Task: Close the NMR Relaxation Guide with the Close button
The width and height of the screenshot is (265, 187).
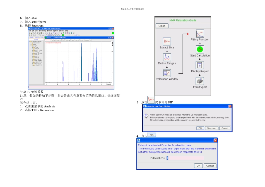Action: tap(162, 26)
